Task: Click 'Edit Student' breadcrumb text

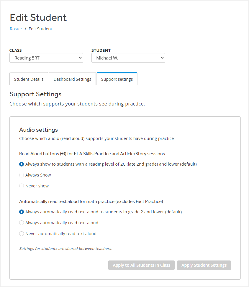Action: click(x=40, y=29)
